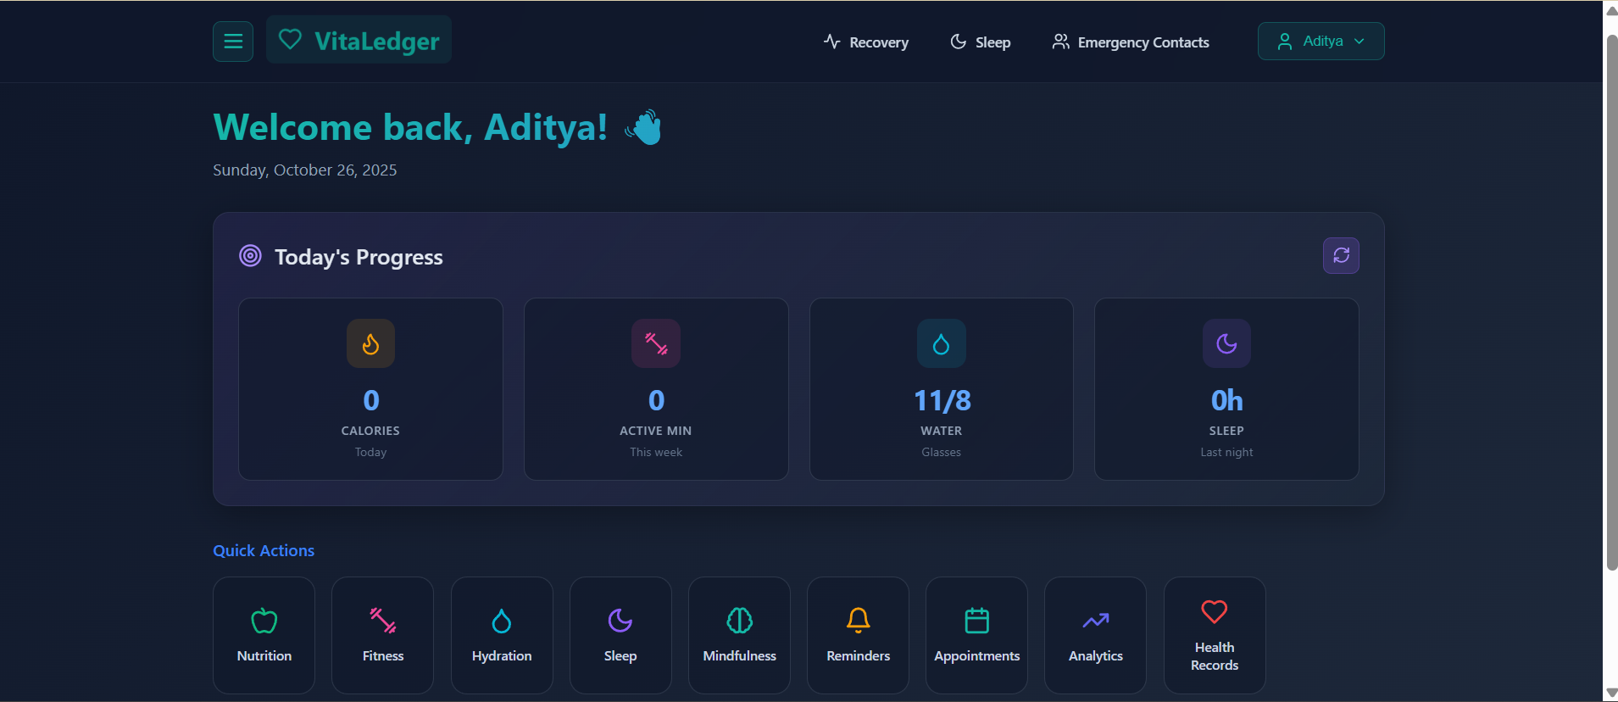Viewport: 1618px width, 702px height.
Task: Click the calories flame icon
Action: point(370,343)
